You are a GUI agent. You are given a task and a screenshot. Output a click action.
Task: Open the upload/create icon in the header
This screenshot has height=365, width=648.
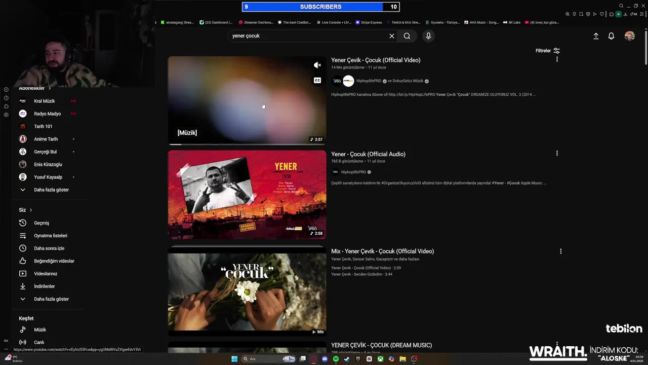click(596, 36)
